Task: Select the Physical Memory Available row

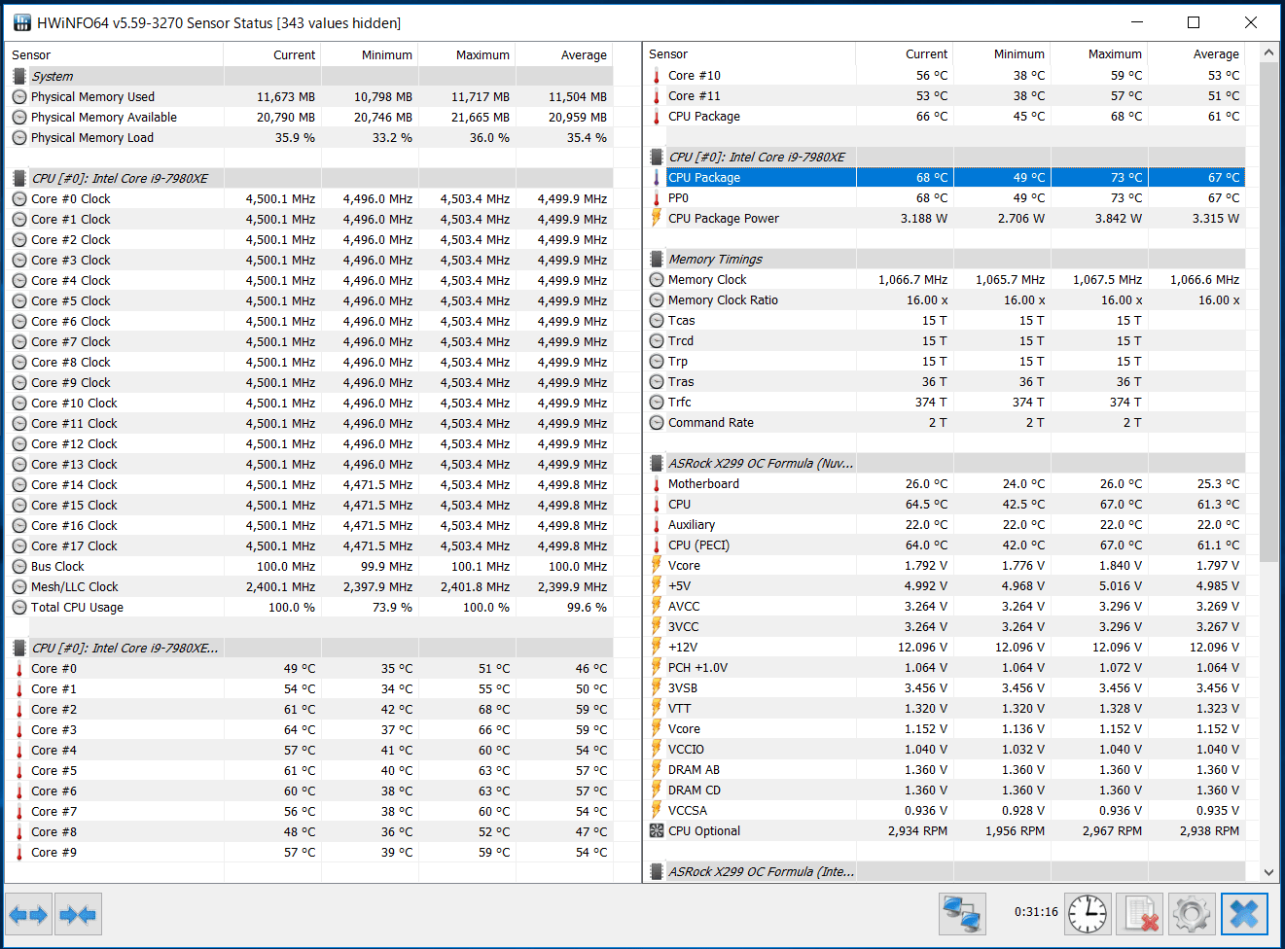Action: pyautogui.click(x=309, y=117)
